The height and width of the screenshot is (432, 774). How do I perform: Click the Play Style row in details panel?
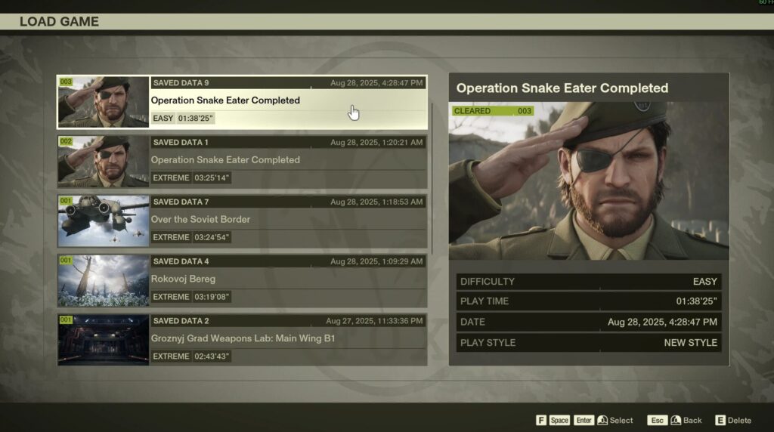point(588,343)
